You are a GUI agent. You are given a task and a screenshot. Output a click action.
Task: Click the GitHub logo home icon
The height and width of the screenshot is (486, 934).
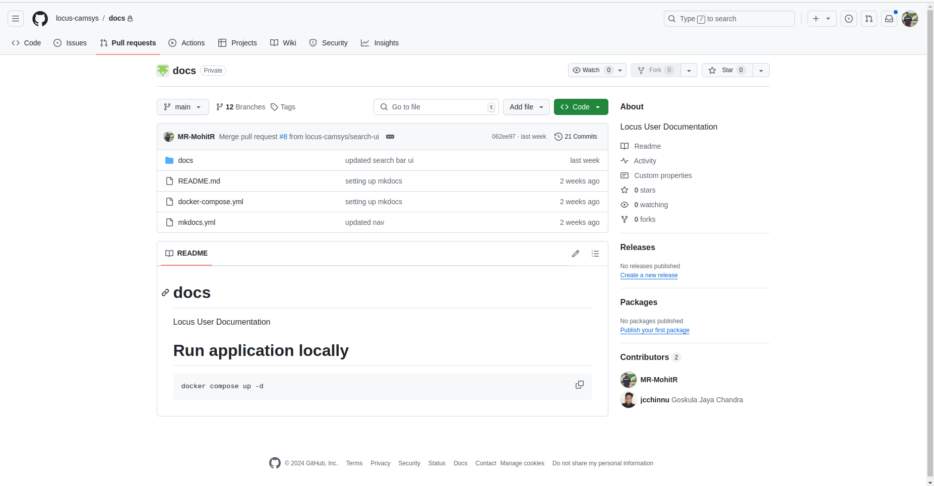tap(40, 19)
